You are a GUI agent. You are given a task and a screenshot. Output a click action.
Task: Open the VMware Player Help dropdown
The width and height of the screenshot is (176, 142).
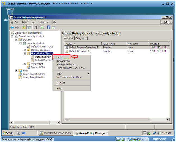(x=88, y=4)
